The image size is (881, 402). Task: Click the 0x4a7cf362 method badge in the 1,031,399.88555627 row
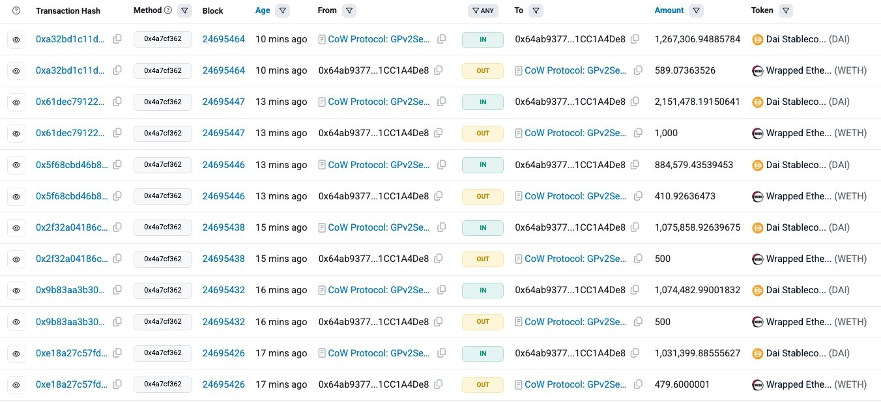click(163, 353)
